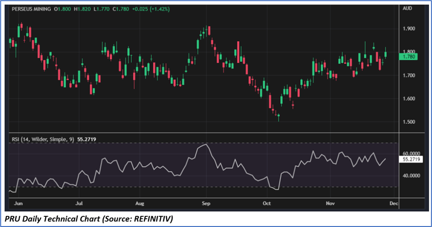
Task: Click the 1.500 price axis level
Action: (408, 122)
